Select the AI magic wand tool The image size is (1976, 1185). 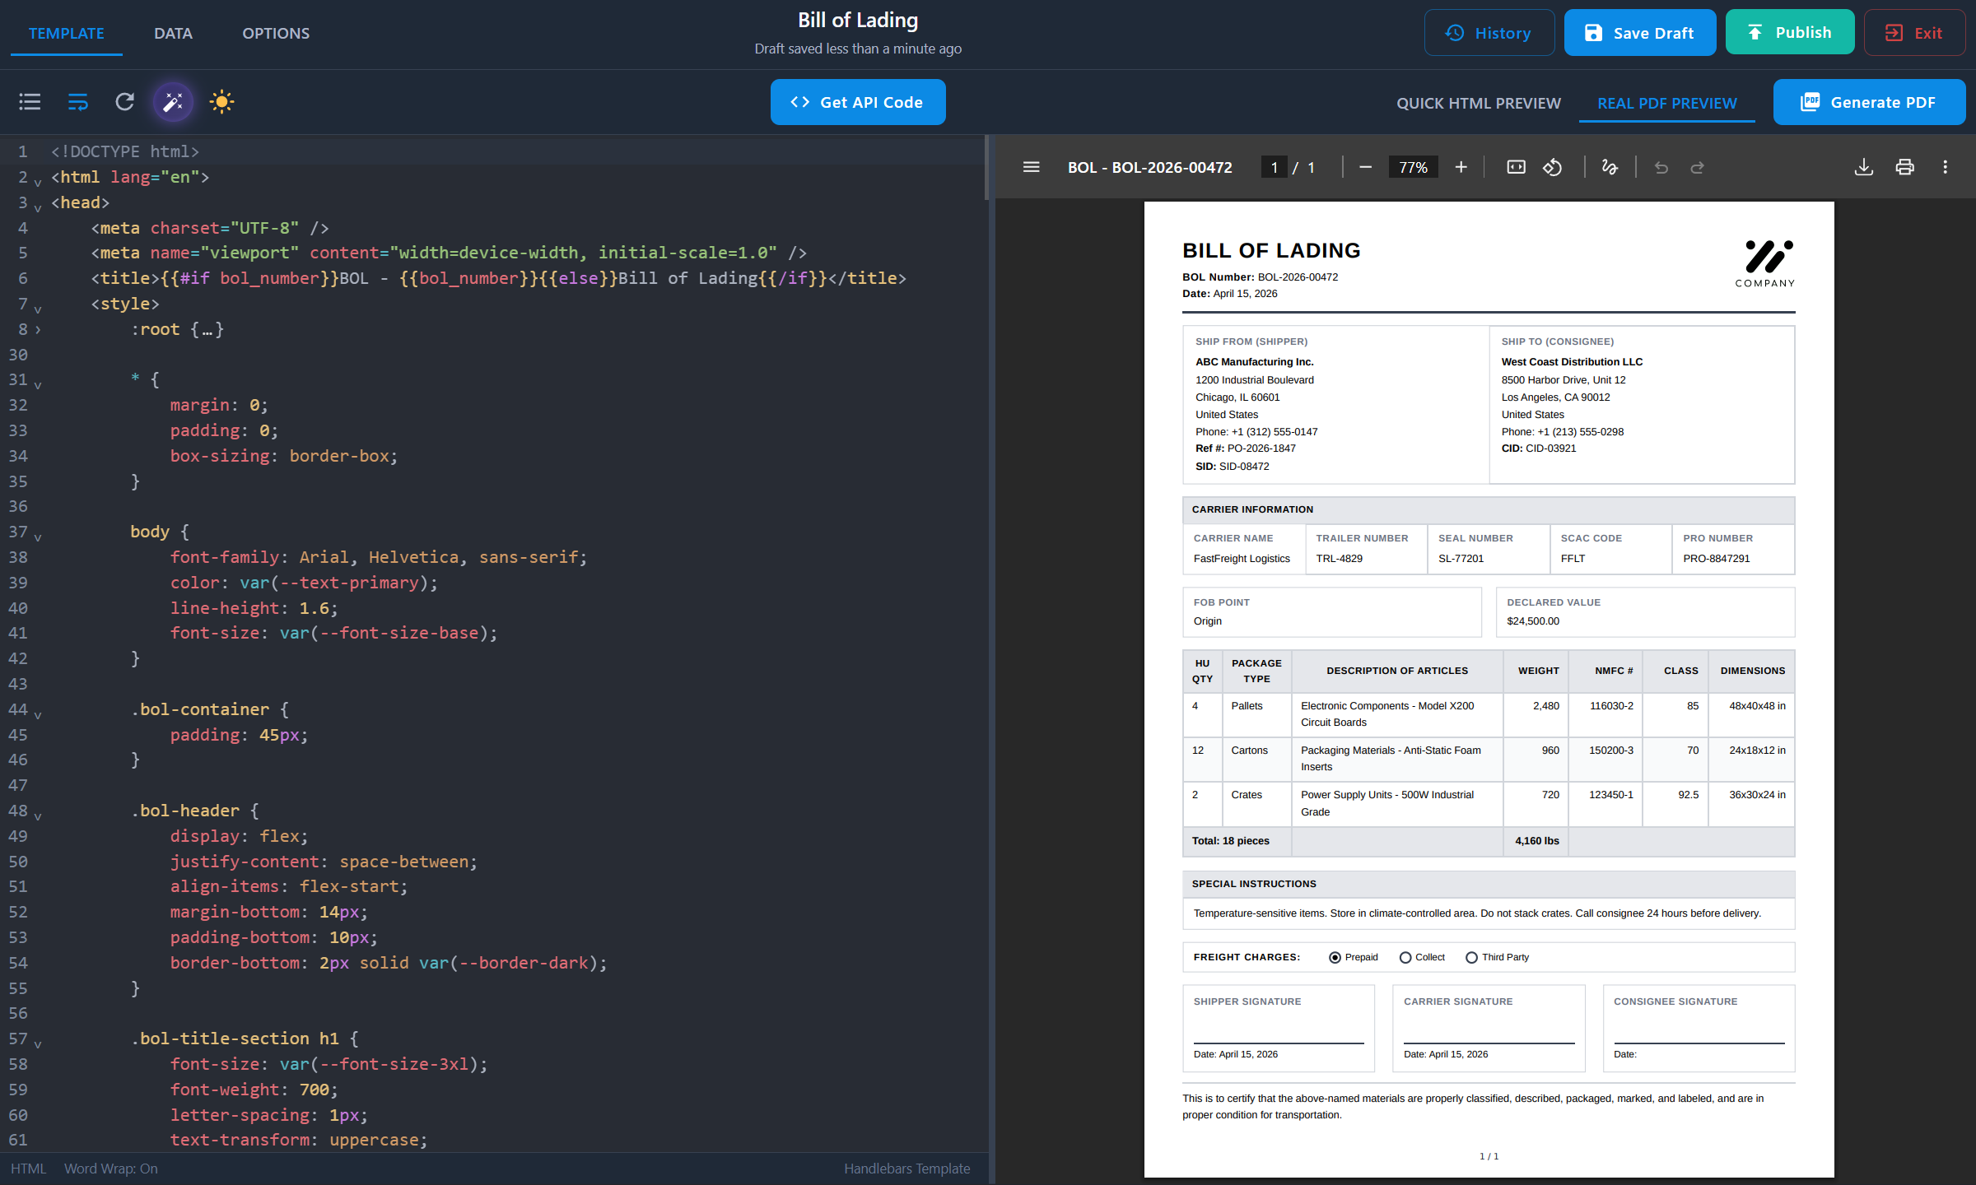[173, 101]
